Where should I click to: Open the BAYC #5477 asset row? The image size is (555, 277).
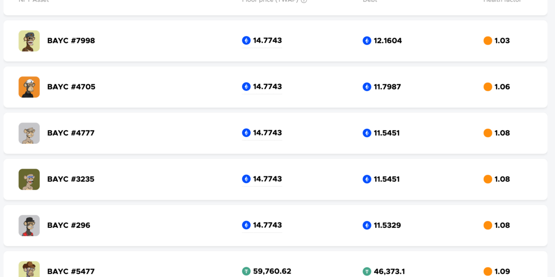point(276,264)
